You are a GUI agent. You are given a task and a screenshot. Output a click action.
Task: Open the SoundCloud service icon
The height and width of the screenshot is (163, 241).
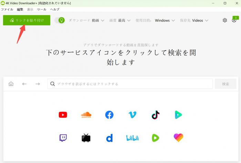click(x=86, y=115)
